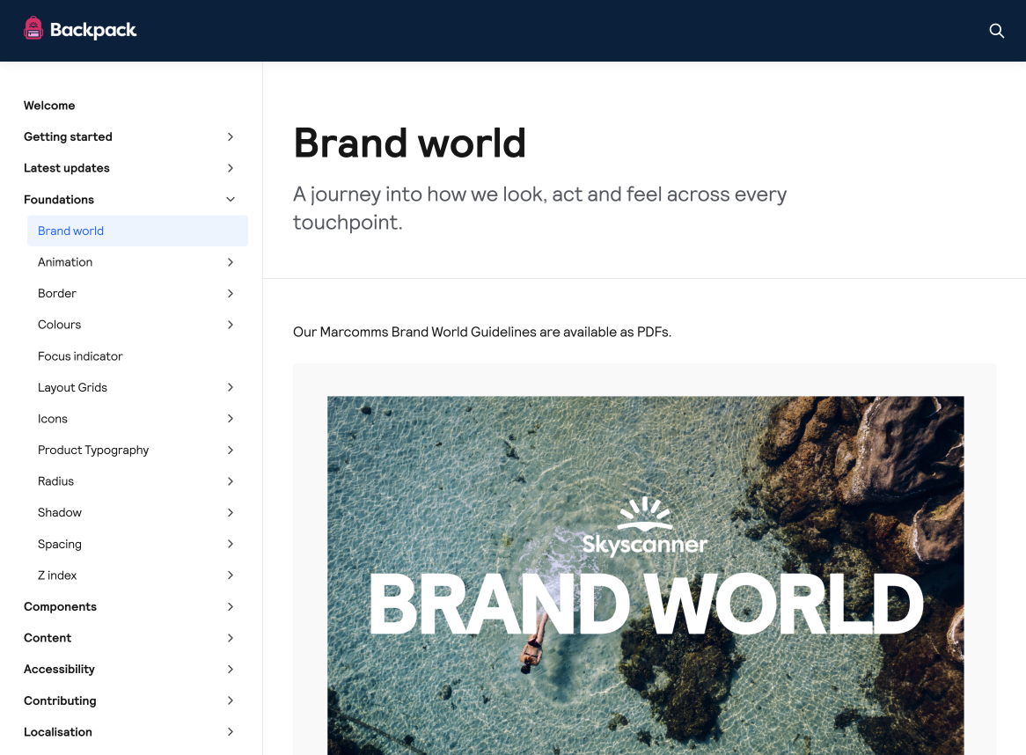This screenshot has height=755, width=1026.
Task: Click the Backpack wordmark text
Action: click(93, 30)
